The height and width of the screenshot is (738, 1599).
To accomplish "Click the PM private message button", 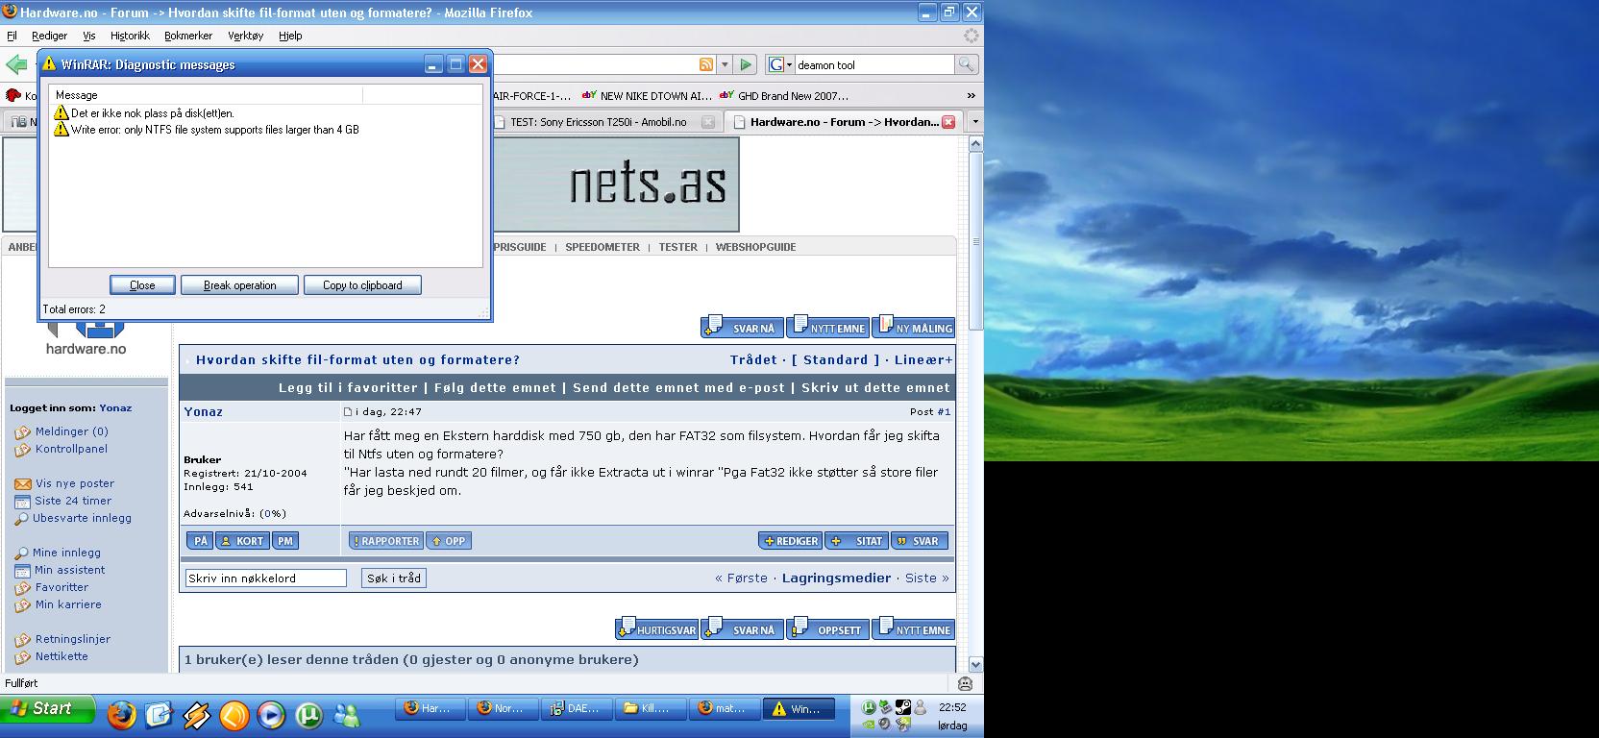I will tap(285, 541).
